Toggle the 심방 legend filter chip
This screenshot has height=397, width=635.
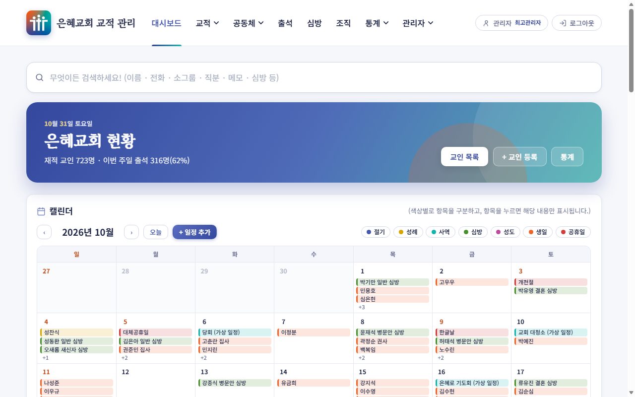(473, 232)
